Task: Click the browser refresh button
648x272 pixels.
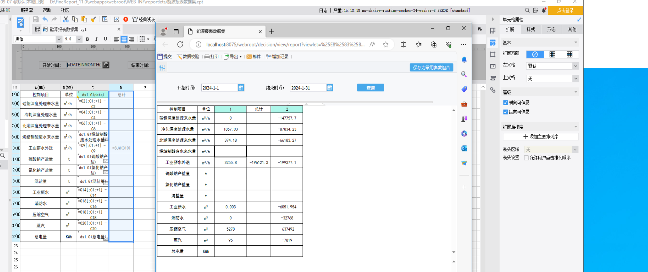Action: tap(180, 44)
